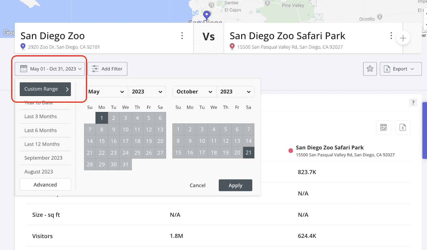Click the Visitors row label
This screenshot has width=427, height=250.
pos(42,236)
